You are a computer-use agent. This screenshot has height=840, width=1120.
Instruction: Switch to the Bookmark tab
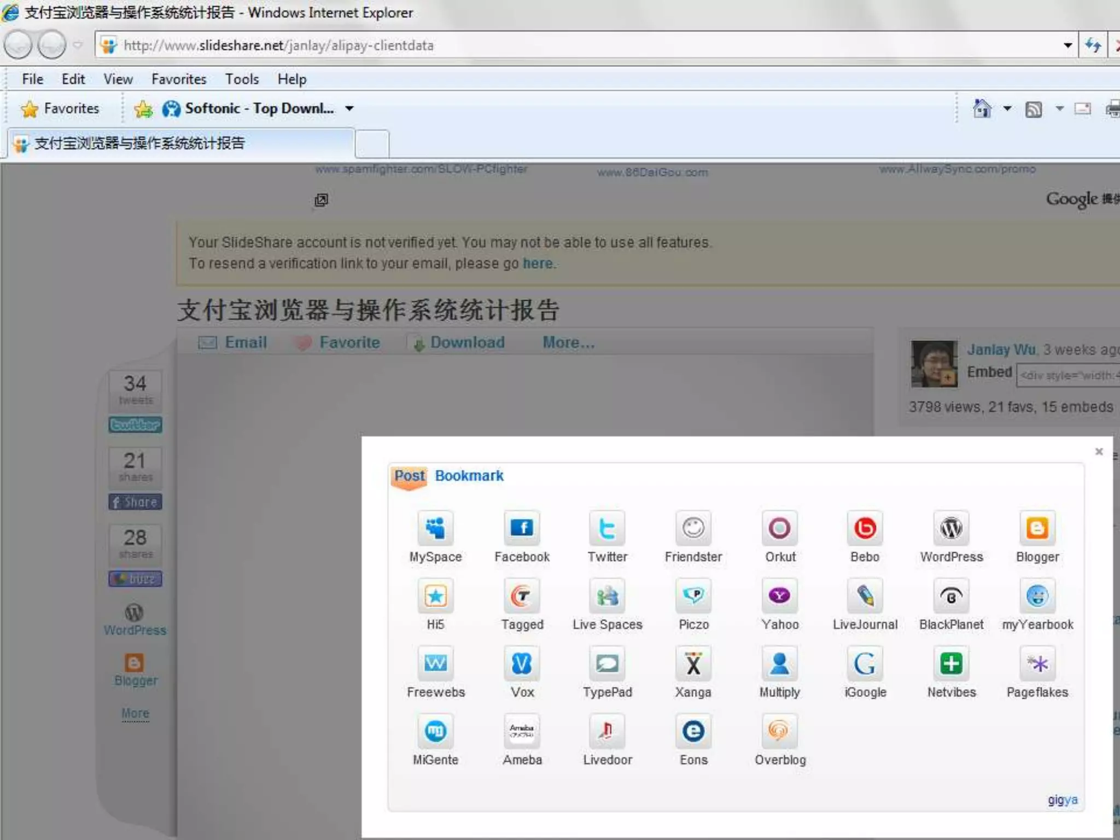(x=469, y=476)
